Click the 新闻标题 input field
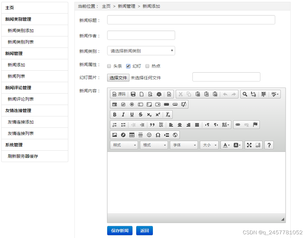This screenshot has height=238, width=307. click(191, 20)
